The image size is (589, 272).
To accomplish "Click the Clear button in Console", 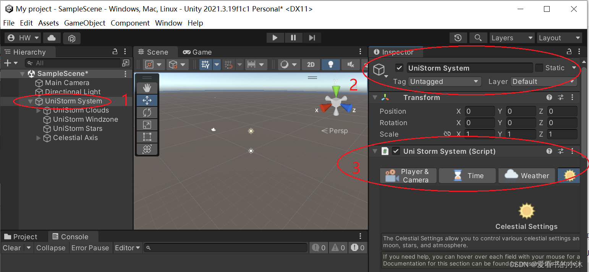I will tap(12, 248).
